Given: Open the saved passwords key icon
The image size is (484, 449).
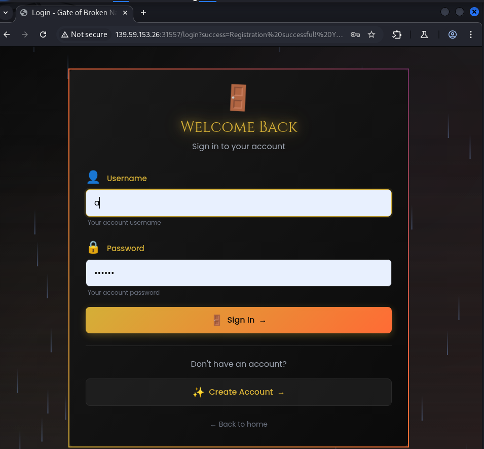Looking at the screenshot, I should [x=355, y=34].
